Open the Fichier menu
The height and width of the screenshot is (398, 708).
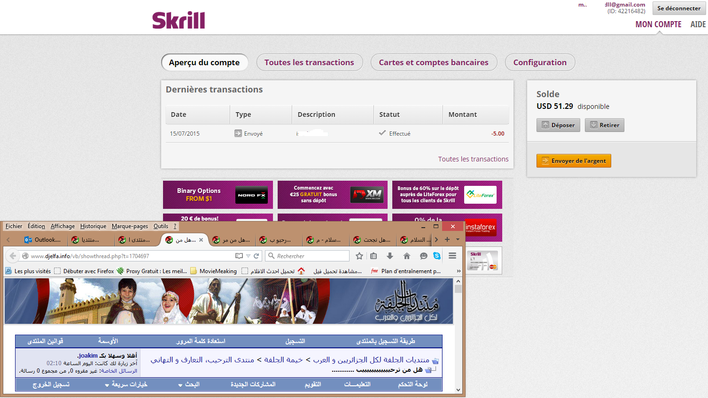(x=14, y=226)
